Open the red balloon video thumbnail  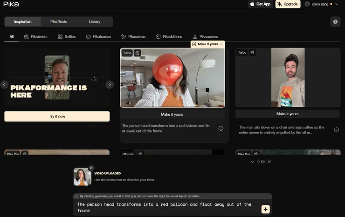[172, 77]
